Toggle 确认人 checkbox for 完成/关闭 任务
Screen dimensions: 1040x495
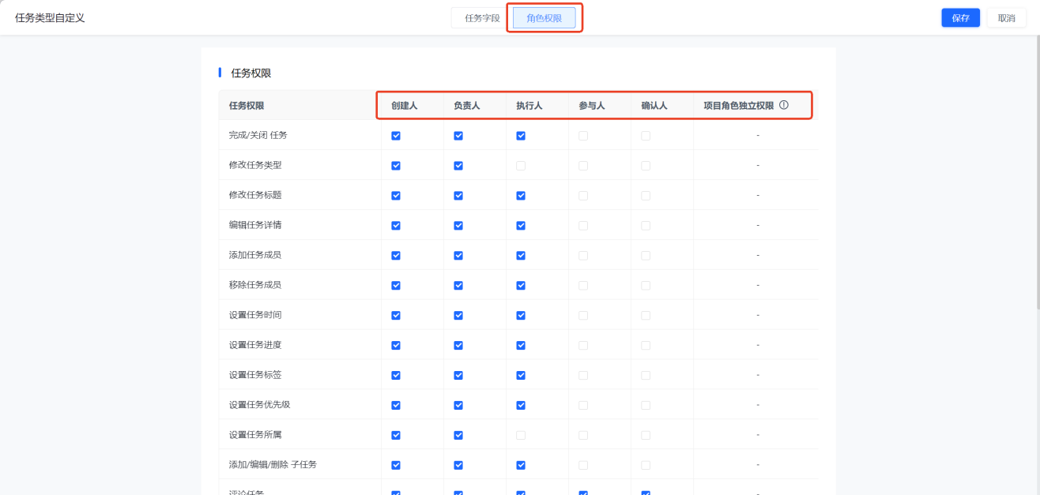646,136
